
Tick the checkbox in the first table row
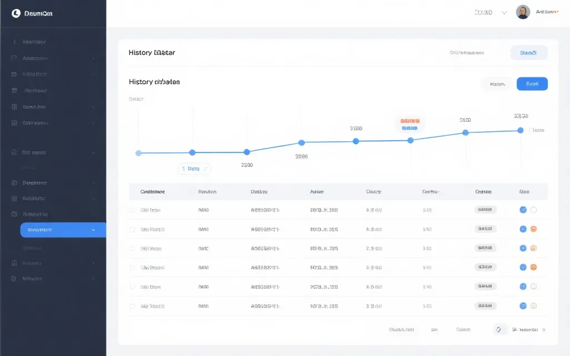(132, 210)
